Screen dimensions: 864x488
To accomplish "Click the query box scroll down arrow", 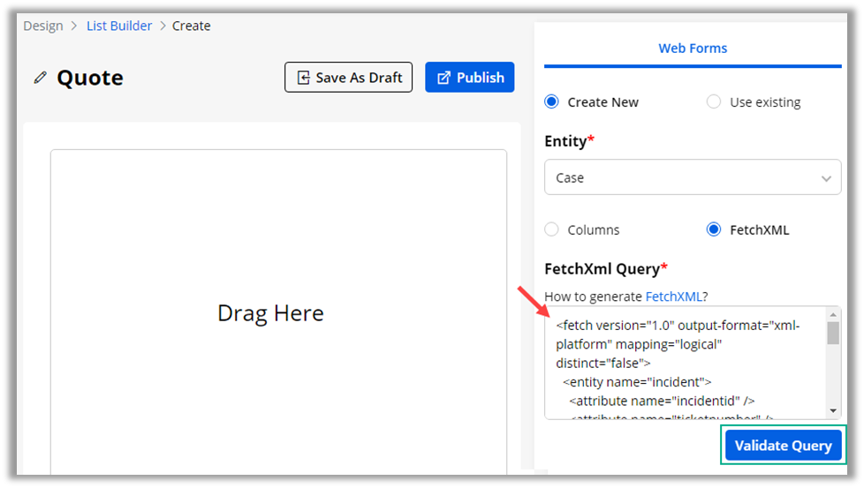I will click(x=833, y=411).
